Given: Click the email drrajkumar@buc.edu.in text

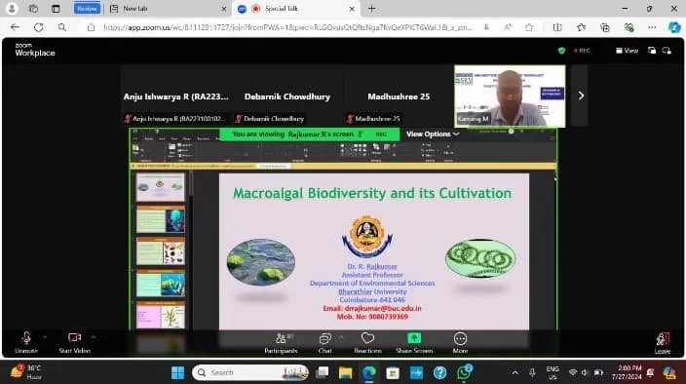Looking at the screenshot, I should 383,308.
